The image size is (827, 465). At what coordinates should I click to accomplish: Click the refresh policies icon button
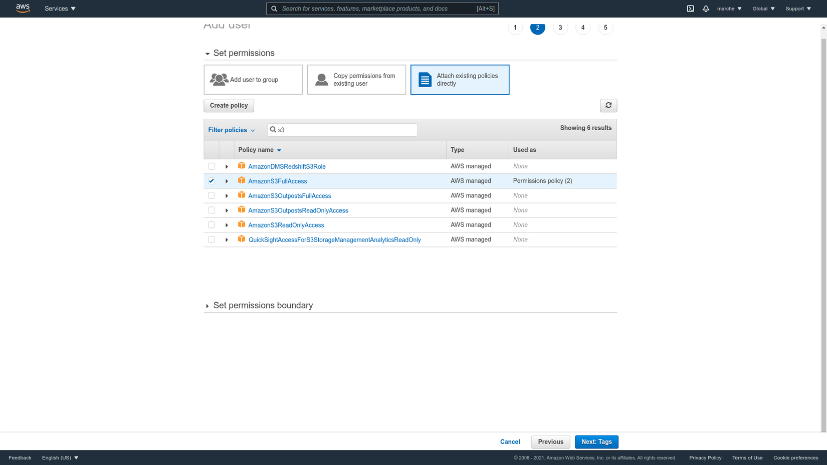(608, 105)
